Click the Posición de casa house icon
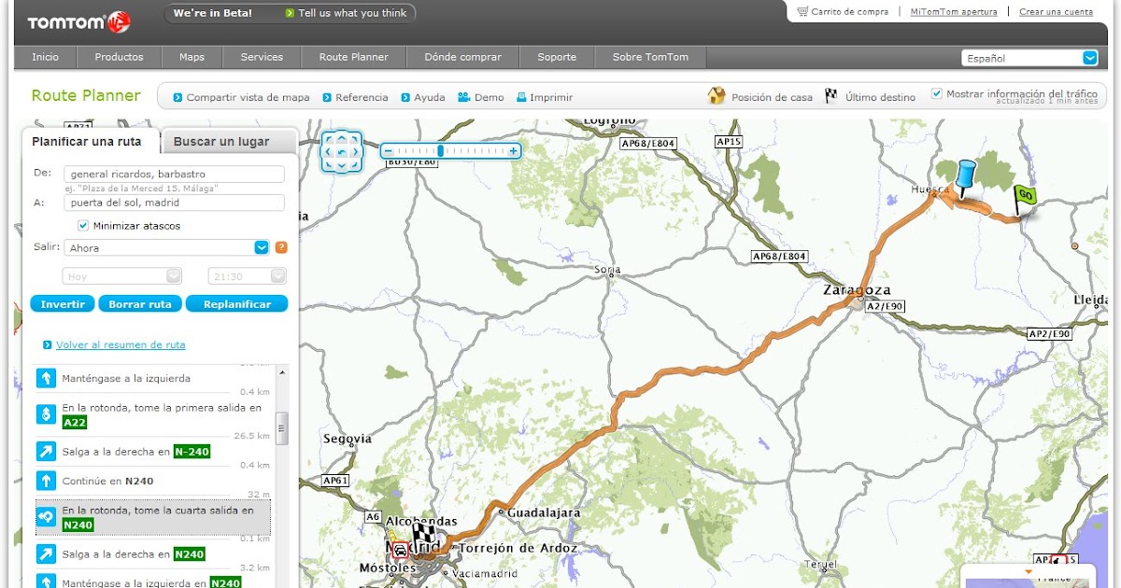Viewport: 1121px width, 588px height. click(717, 95)
